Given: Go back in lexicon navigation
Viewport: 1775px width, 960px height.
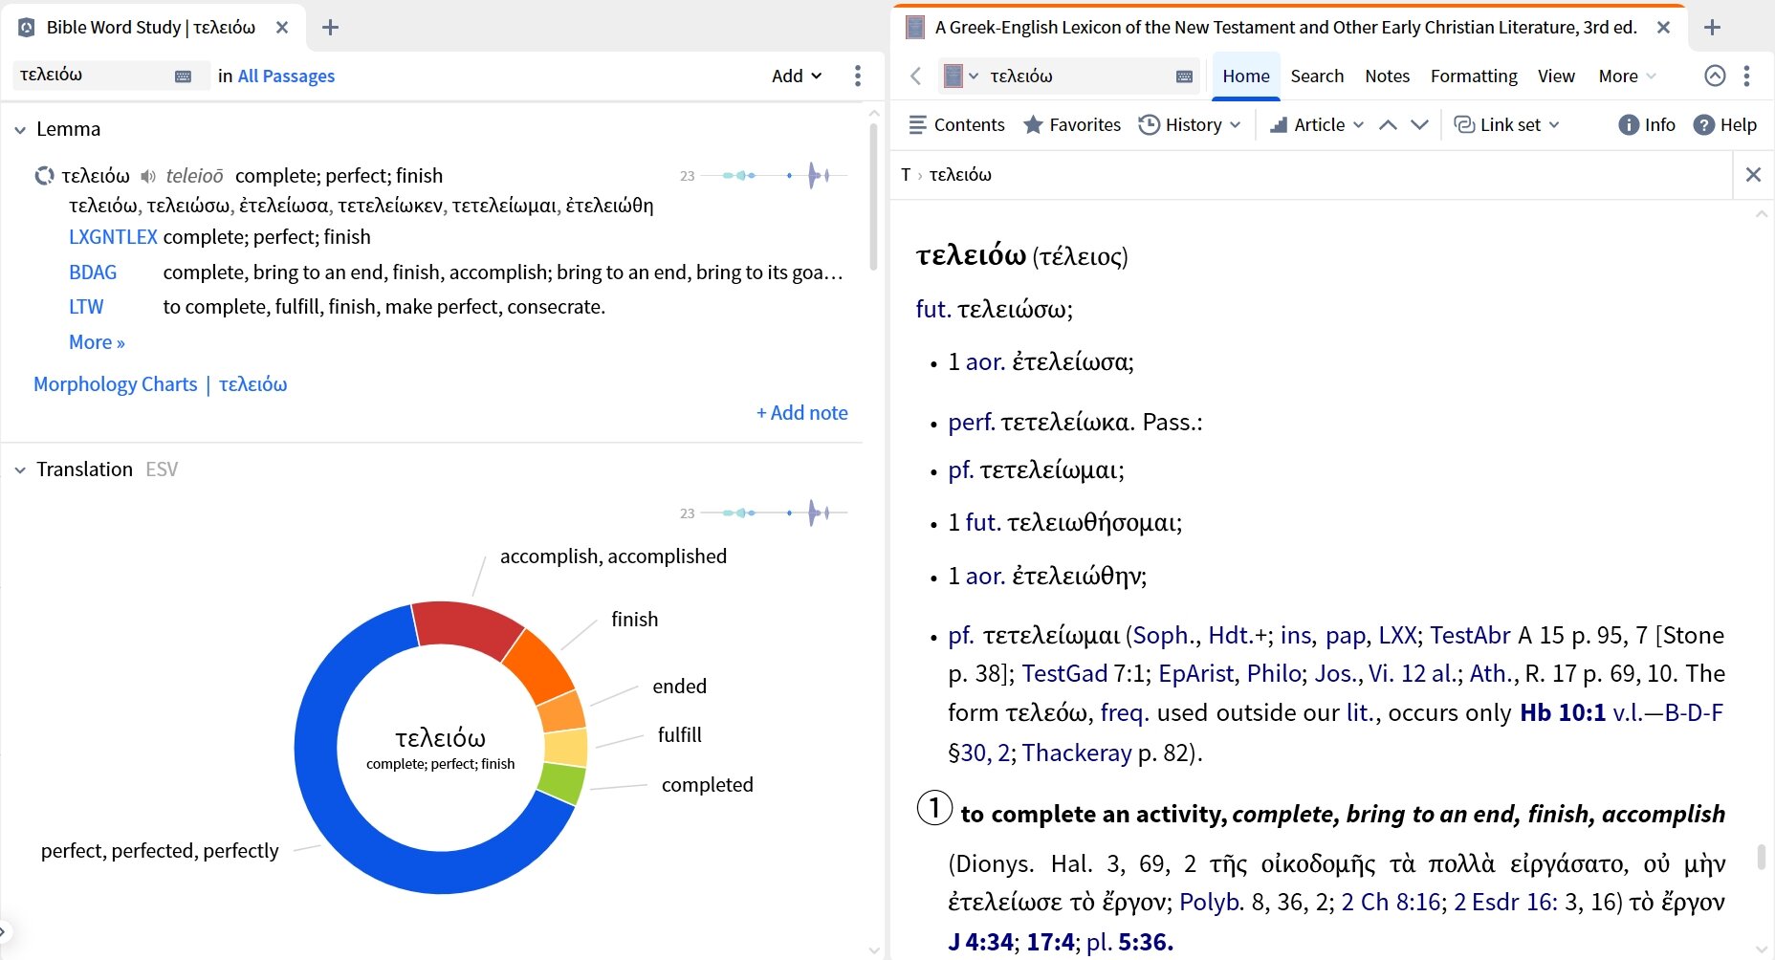Looking at the screenshot, I should coord(915,76).
